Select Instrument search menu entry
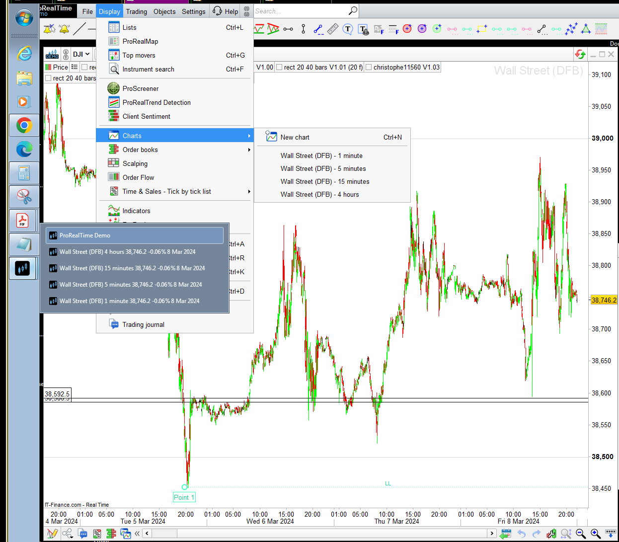619x542 pixels. pyautogui.click(x=175, y=69)
